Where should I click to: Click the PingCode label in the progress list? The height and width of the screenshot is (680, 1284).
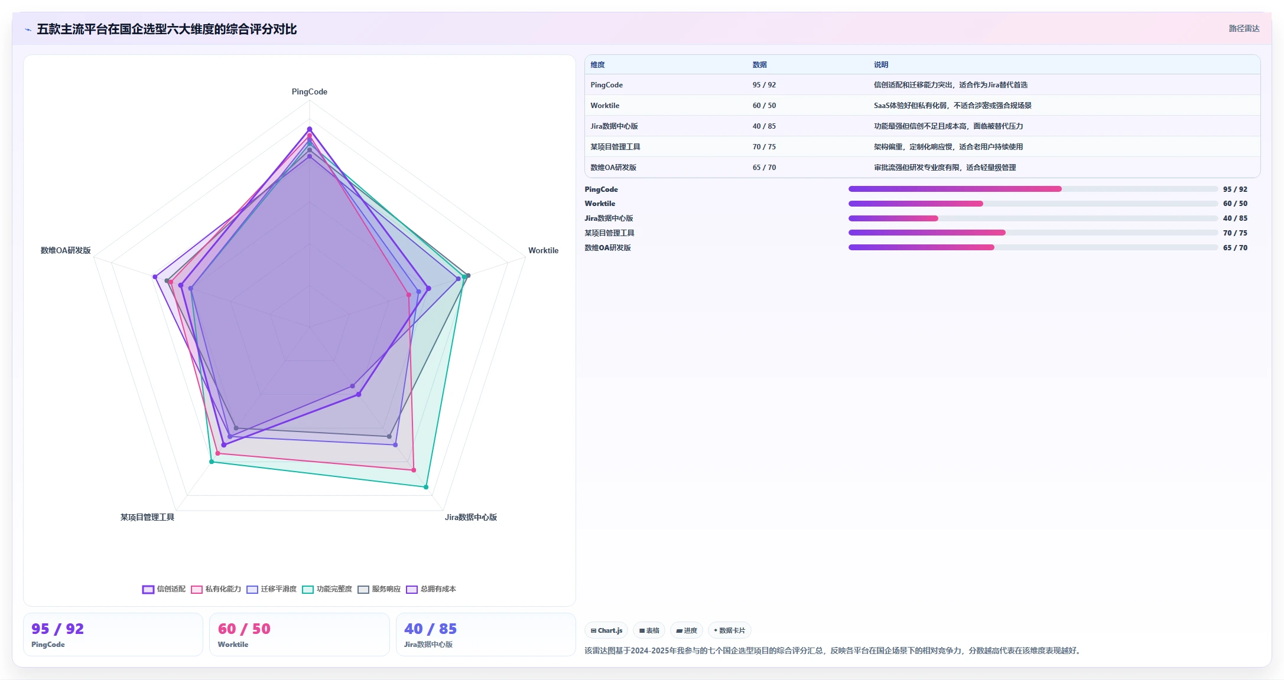601,189
